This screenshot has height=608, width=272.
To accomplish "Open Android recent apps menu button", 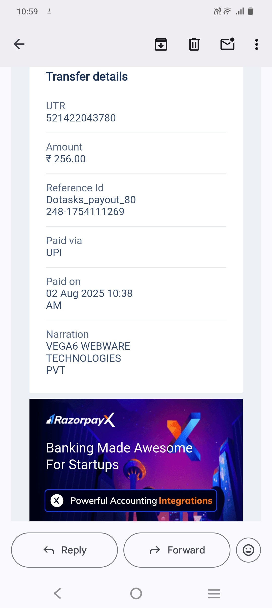I will [x=214, y=593].
